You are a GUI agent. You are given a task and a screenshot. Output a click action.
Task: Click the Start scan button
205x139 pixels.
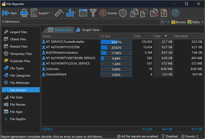tap(10, 13)
